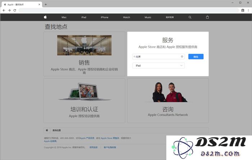This screenshot has height=160, width=252.
Task: Click the blue 前往 button
Action: click(196, 57)
